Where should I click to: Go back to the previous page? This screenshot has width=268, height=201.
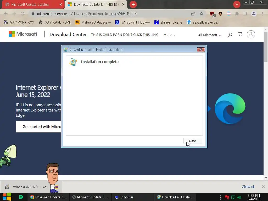click(6, 14)
